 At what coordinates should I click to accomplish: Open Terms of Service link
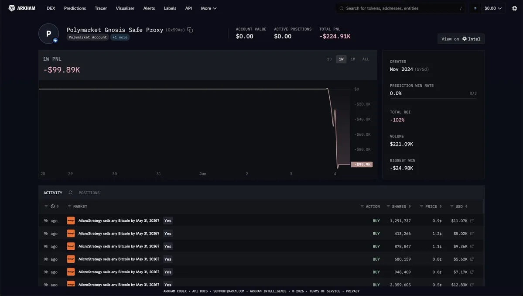(325, 291)
